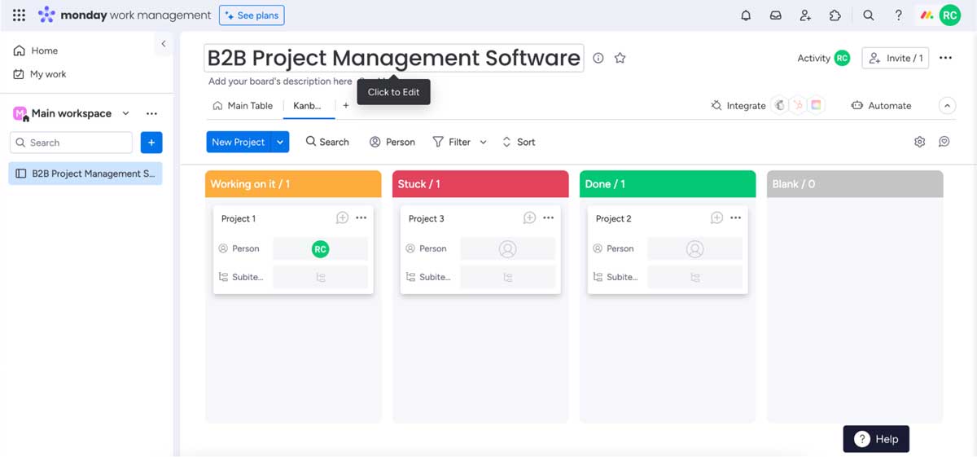Click orange Working on it column header
The height and width of the screenshot is (457, 977).
click(x=293, y=184)
